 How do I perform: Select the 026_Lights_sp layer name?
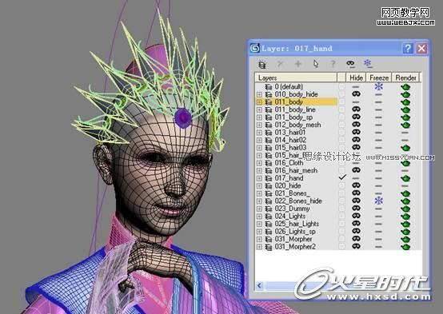tap(295, 232)
